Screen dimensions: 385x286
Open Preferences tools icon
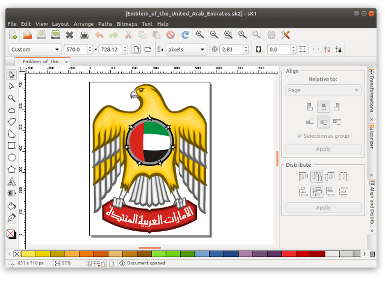(x=286, y=35)
